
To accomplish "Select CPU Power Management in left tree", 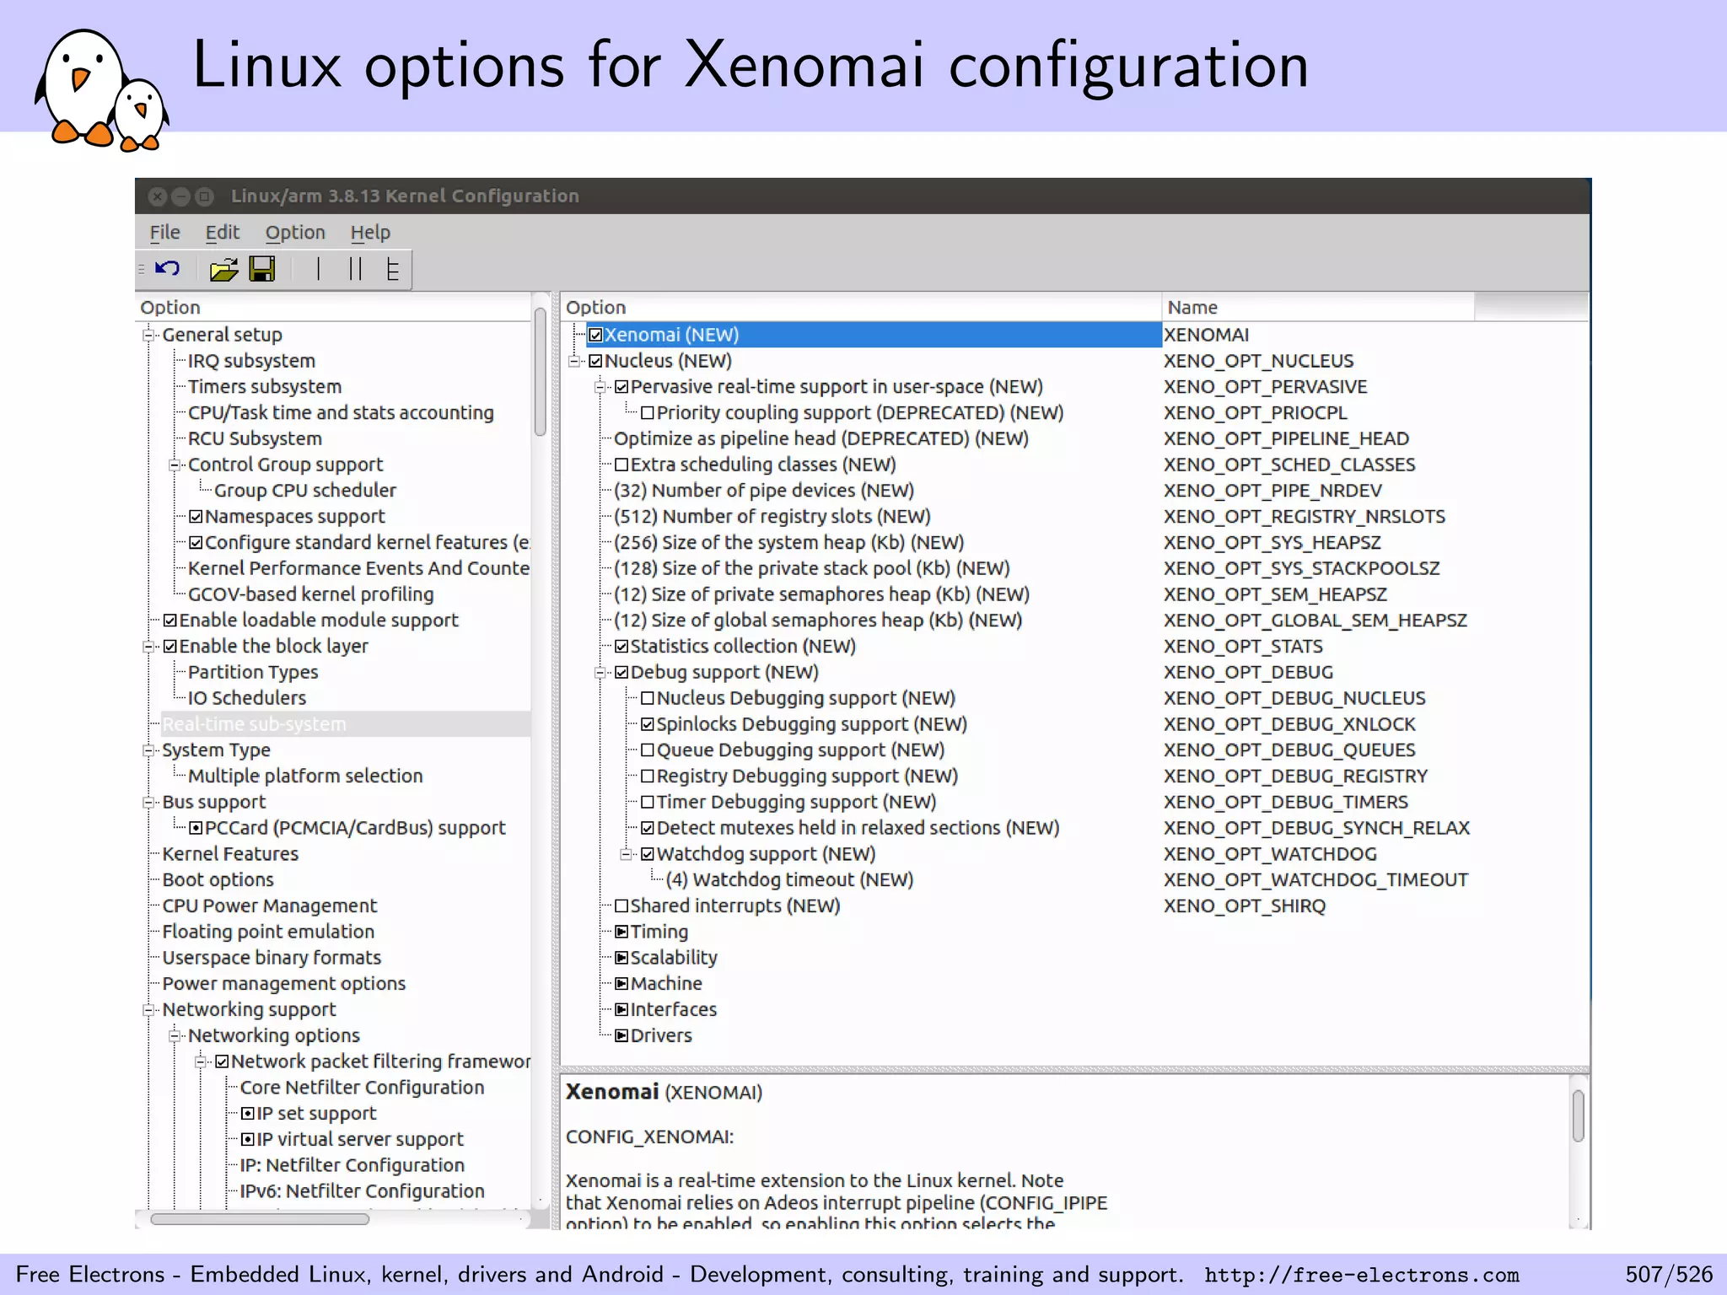I will pyautogui.click(x=269, y=905).
